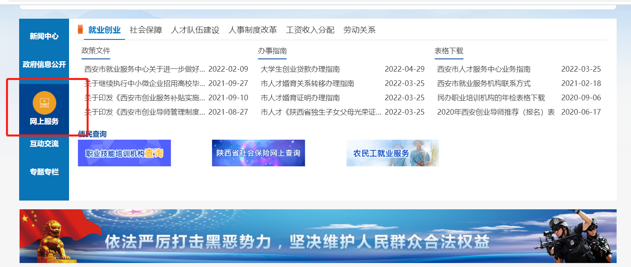631x267 pixels.
Task: Open 西安市人才服务中心业务指南 link
Action: click(x=484, y=69)
